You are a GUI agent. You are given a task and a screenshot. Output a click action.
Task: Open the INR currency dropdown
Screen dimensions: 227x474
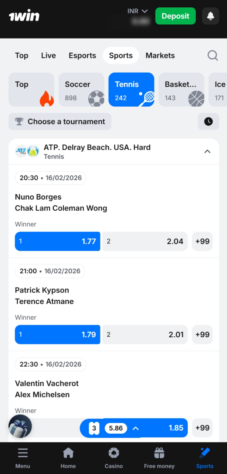coord(138,11)
